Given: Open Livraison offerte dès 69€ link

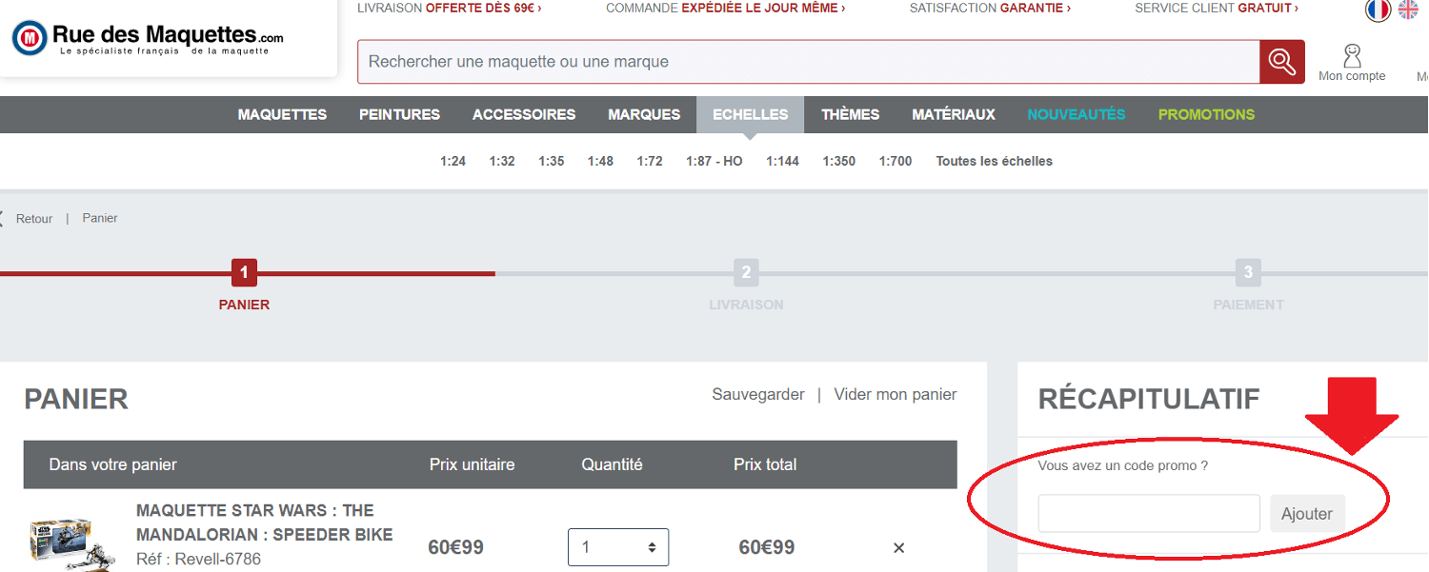Looking at the screenshot, I should point(450,9).
